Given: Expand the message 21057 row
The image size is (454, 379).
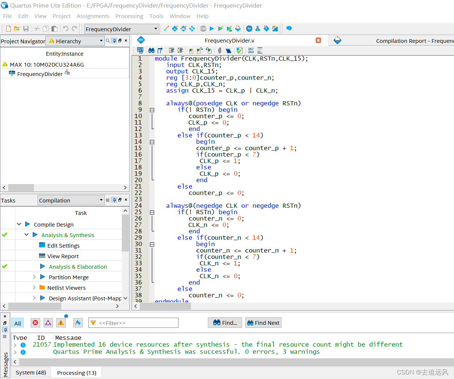Looking at the screenshot, I should click(15, 344).
